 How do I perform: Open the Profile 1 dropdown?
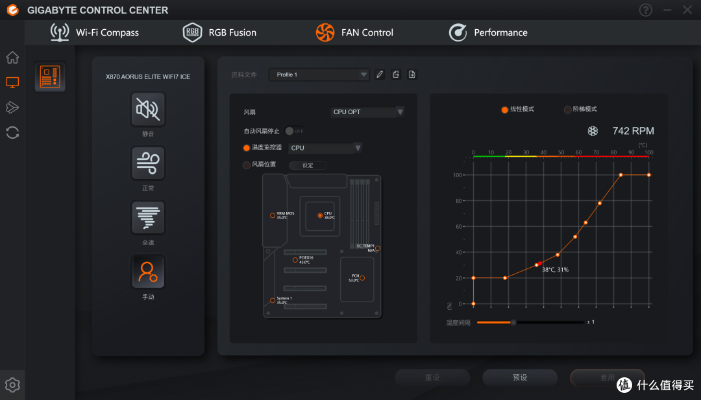(319, 75)
